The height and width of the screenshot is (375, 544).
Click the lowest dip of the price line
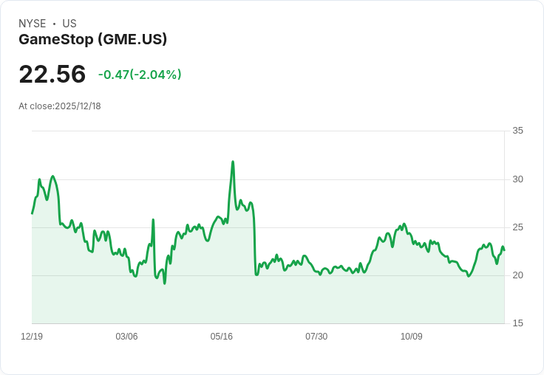pyautogui.click(x=165, y=283)
